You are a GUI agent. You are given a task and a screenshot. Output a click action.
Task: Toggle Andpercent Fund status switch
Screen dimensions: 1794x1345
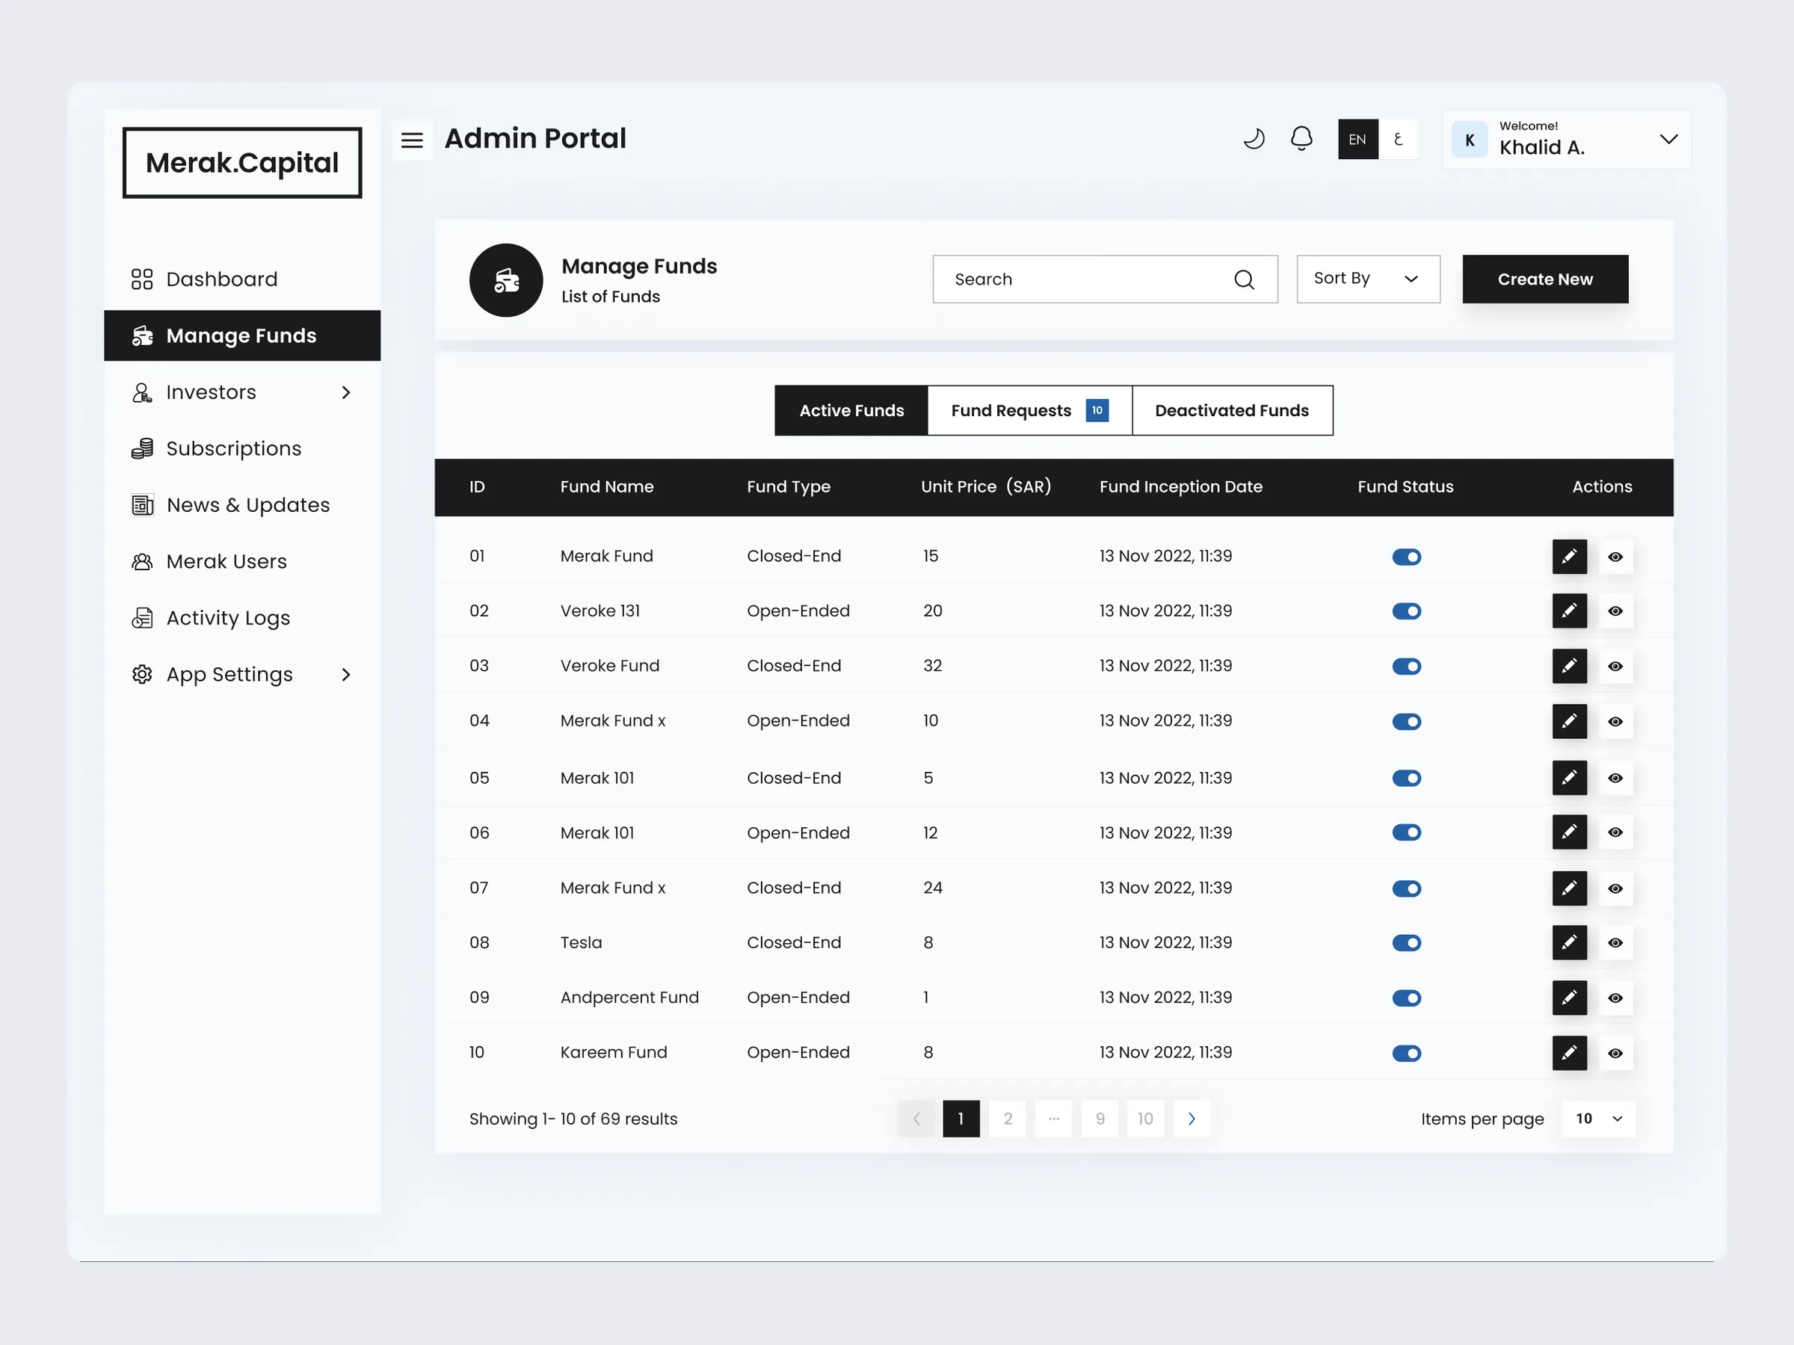point(1406,998)
